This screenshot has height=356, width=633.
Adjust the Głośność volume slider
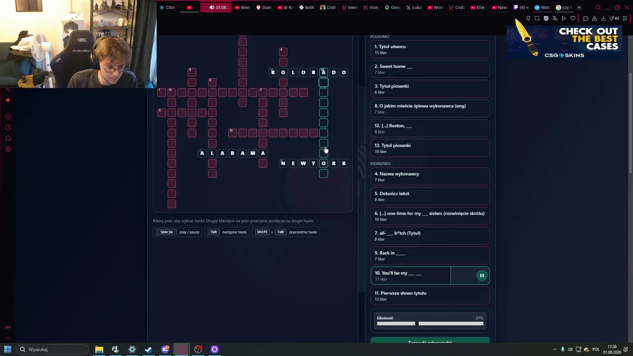coord(430,324)
